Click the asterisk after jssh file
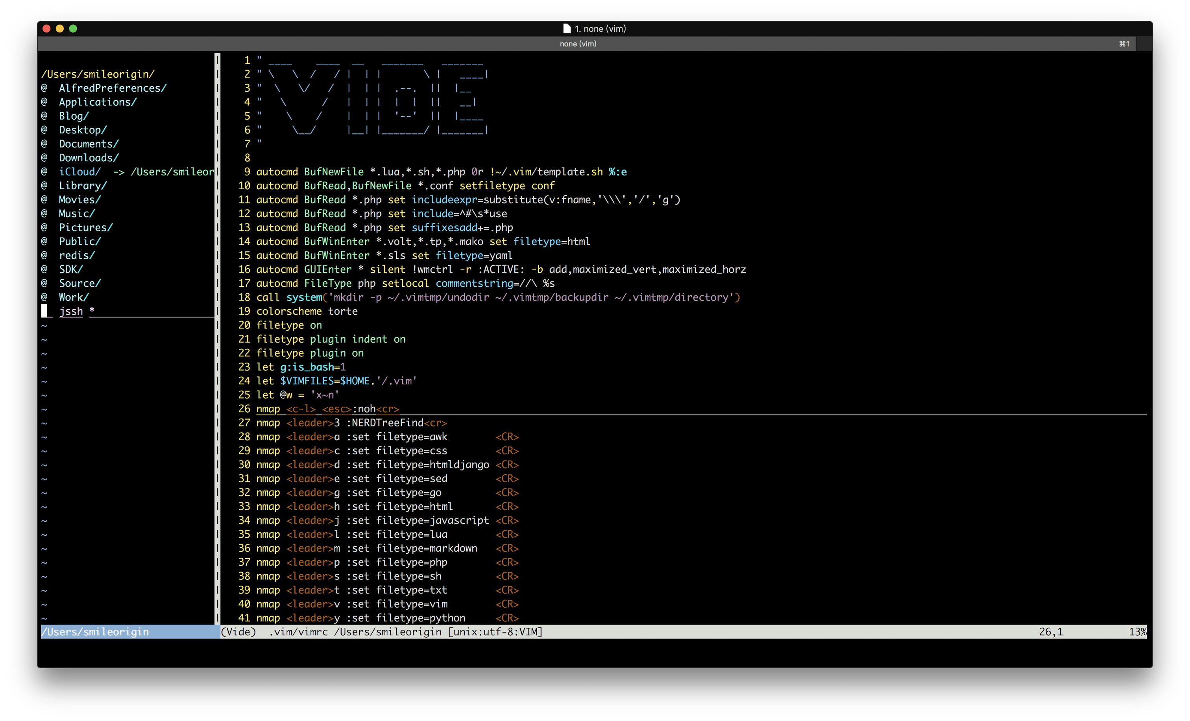1190x721 pixels. [92, 311]
